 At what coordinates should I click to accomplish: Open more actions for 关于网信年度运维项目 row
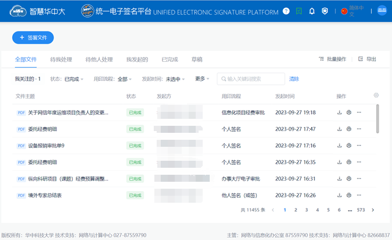(359, 112)
